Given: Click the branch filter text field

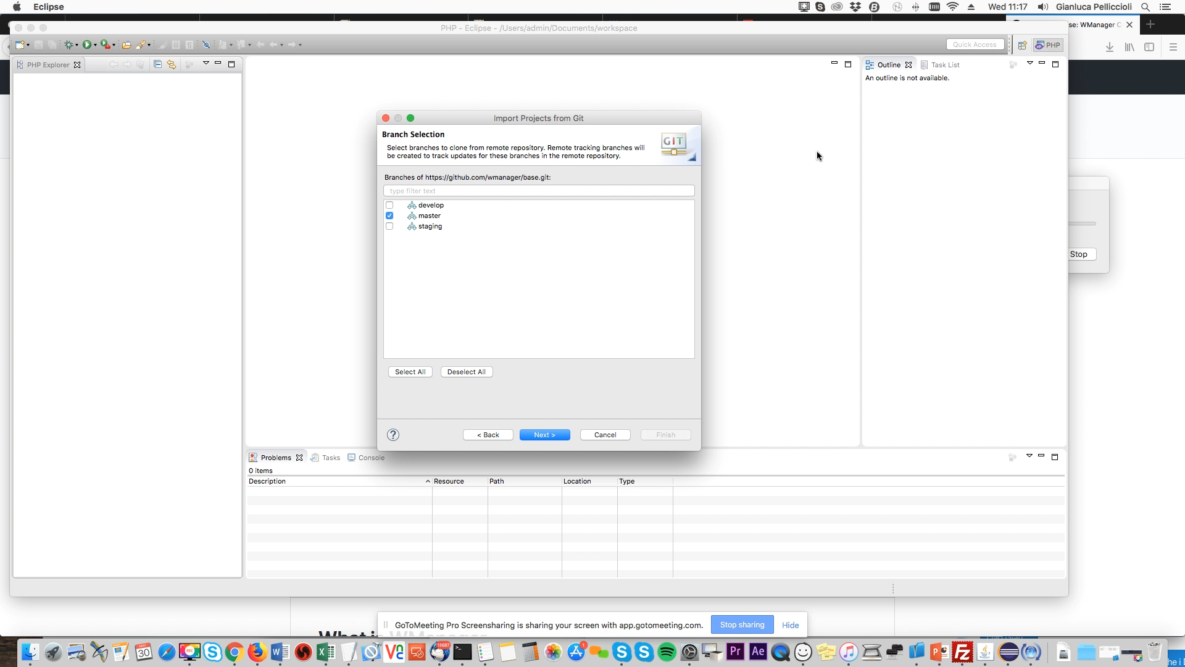Looking at the screenshot, I should 538,191.
